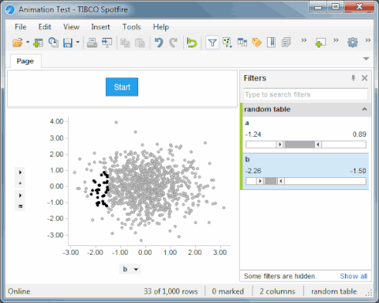Open the settings gear icon
This screenshot has height=303, width=379.
point(352,42)
